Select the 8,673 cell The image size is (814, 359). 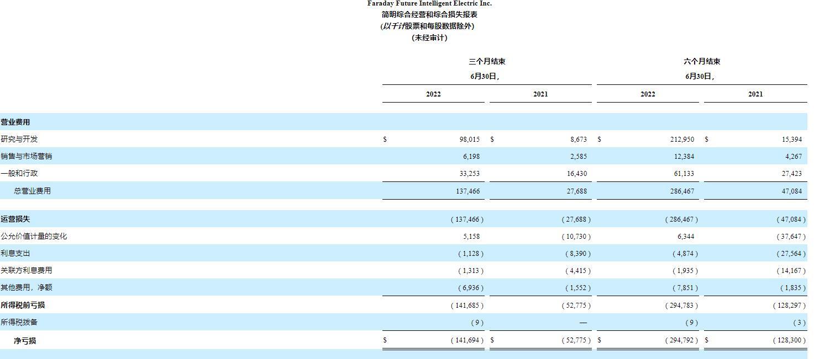tap(579, 140)
